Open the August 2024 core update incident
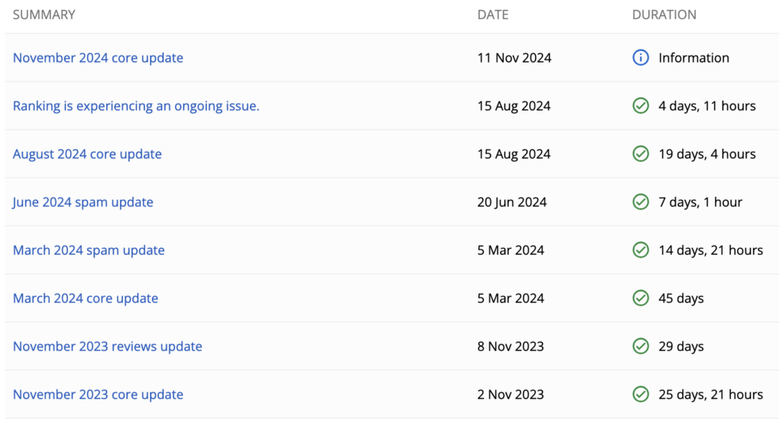 coord(87,154)
